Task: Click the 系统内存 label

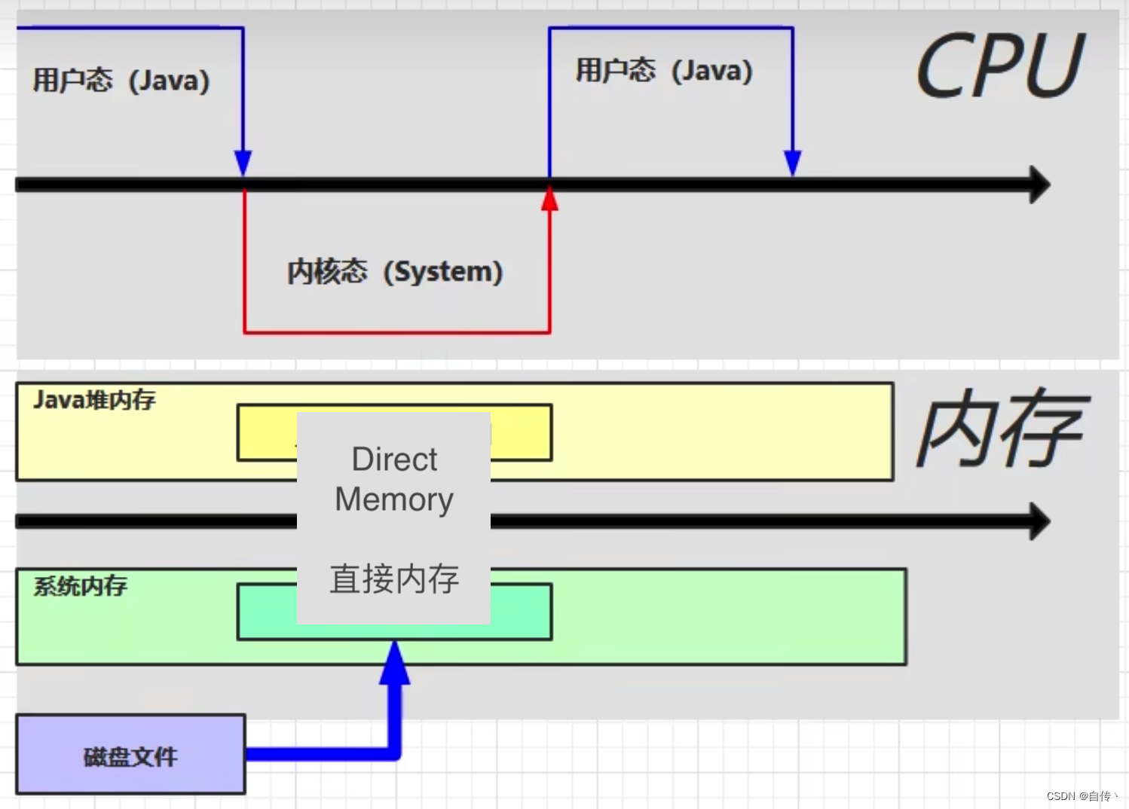Action: coord(80,586)
